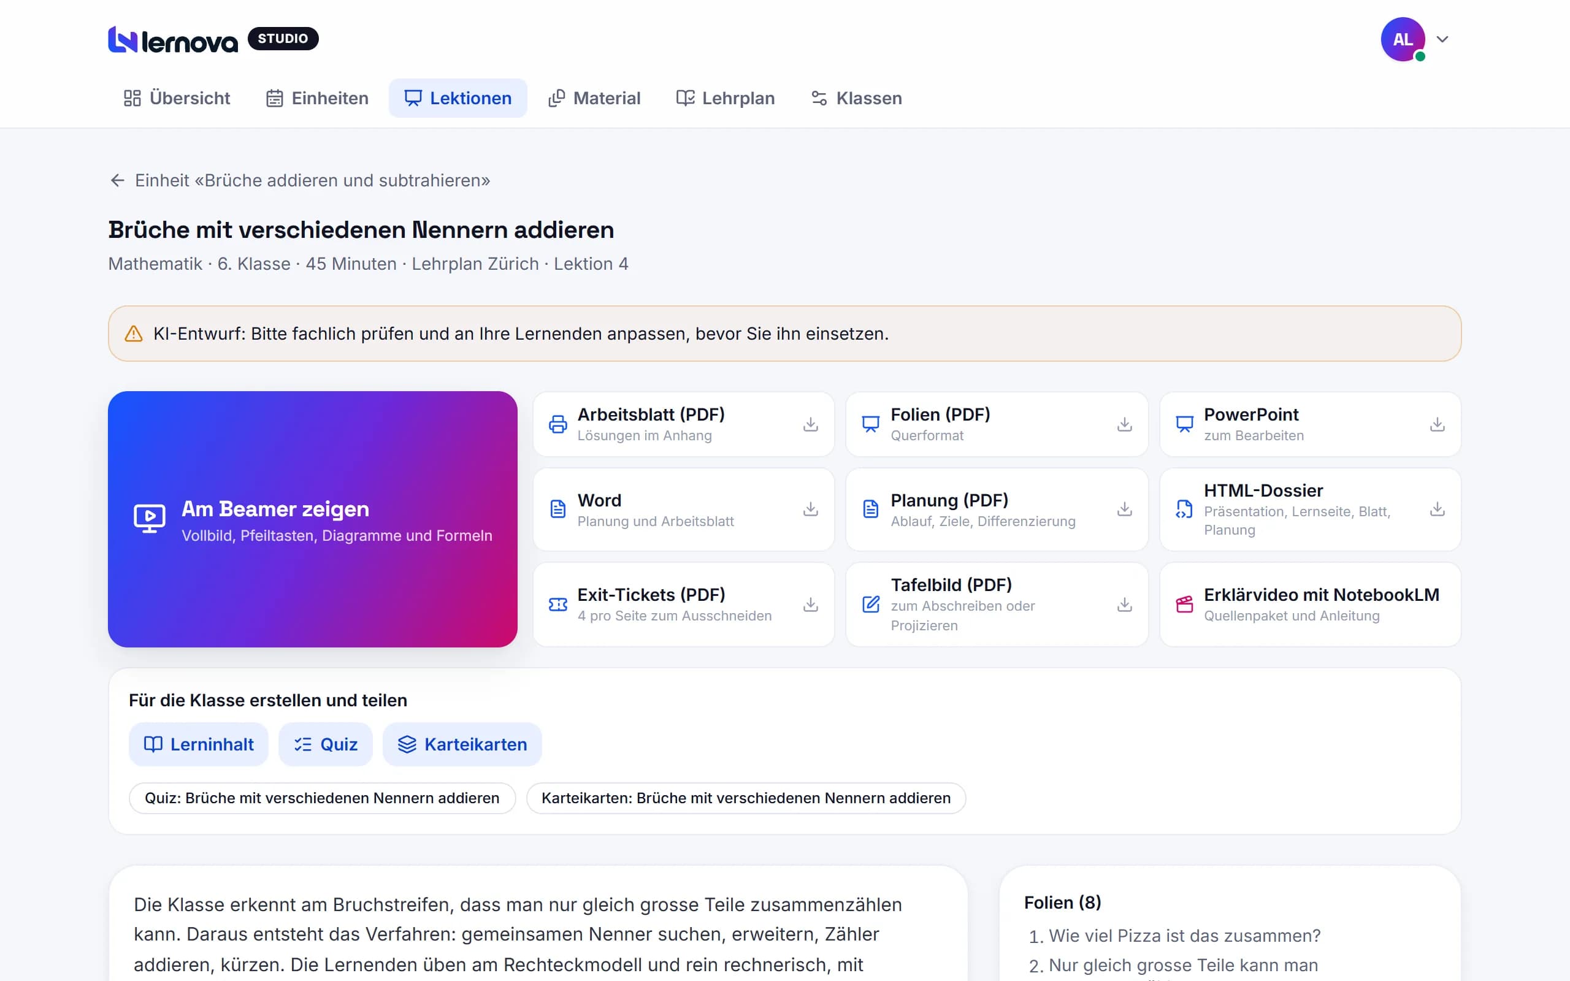The width and height of the screenshot is (1570, 981).
Task: Download the Planung (PDF) document
Action: click(x=1124, y=510)
